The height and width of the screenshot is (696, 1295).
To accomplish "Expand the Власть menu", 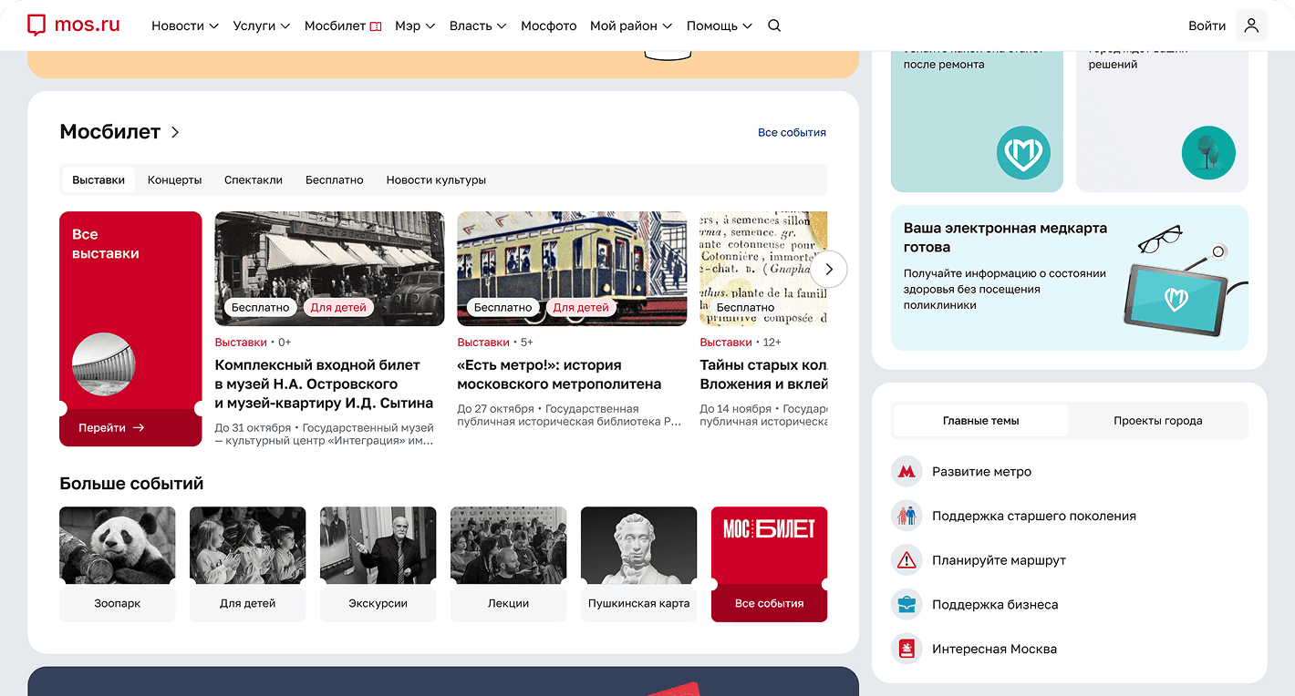I will click(x=478, y=26).
